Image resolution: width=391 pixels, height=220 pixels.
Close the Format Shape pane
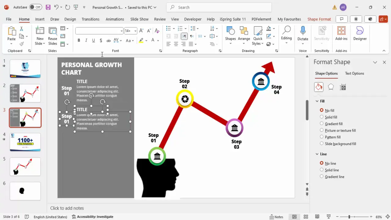coord(384,62)
